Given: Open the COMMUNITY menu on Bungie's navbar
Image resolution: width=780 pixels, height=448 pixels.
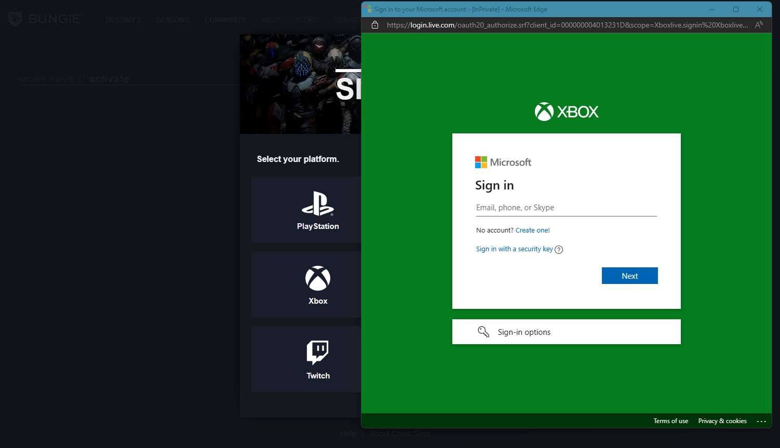Looking at the screenshot, I should (x=225, y=20).
